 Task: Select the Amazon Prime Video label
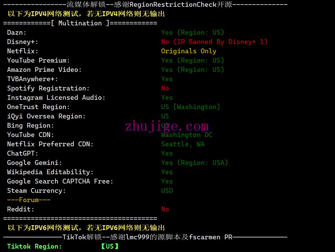[x=44, y=70]
